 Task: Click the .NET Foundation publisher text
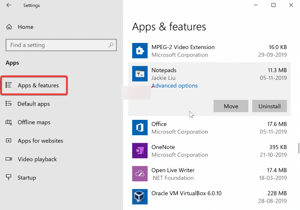[173, 178]
